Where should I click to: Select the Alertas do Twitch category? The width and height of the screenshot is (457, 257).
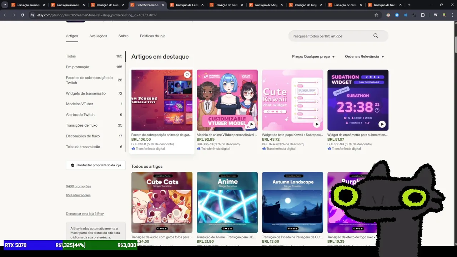click(94, 115)
